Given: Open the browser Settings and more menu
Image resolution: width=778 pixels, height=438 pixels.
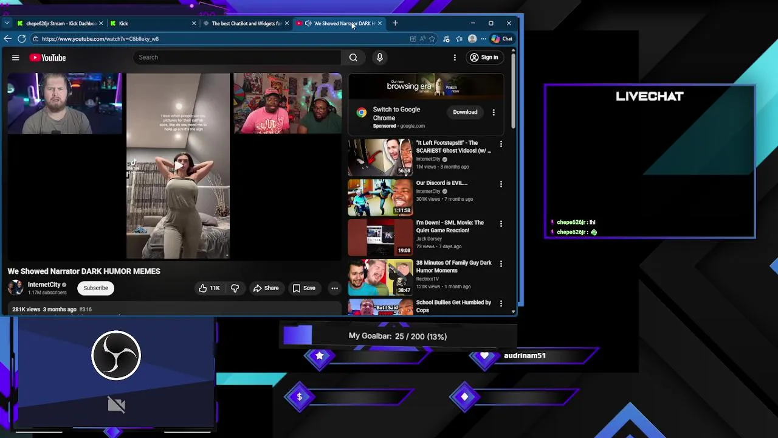Looking at the screenshot, I should coord(484,38).
